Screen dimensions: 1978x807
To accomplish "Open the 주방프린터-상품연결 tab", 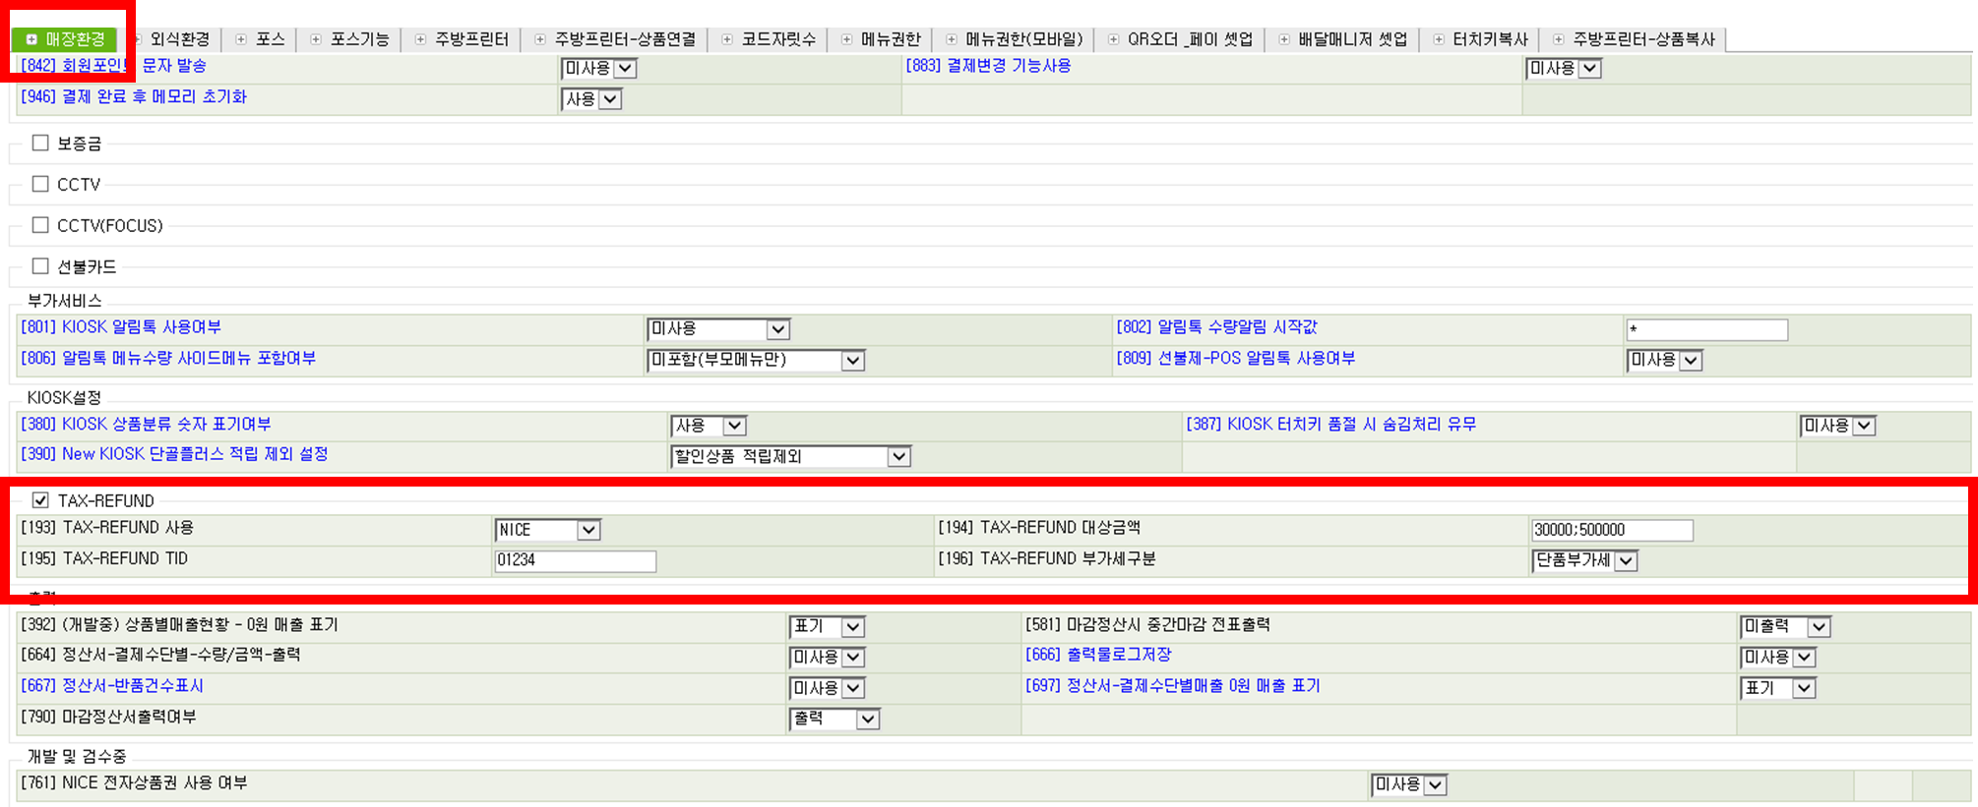I will [x=624, y=39].
